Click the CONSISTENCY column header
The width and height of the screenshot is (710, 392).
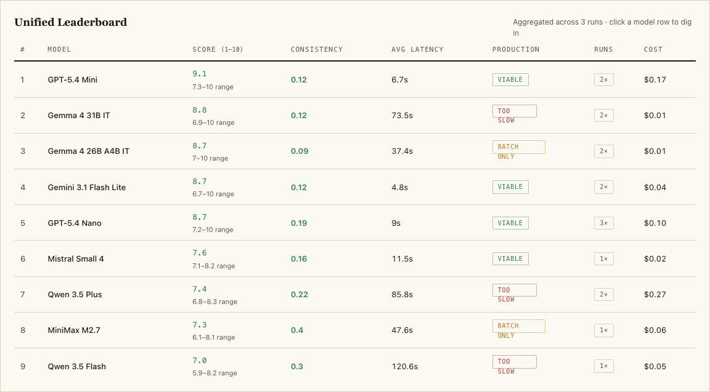point(317,49)
